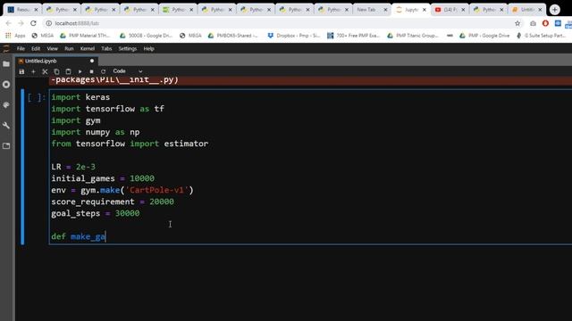Image resolution: width=572 pixels, height=321 pixels.
Task: Click the empty cell execution prompt brackets
Action: point(37,97)
